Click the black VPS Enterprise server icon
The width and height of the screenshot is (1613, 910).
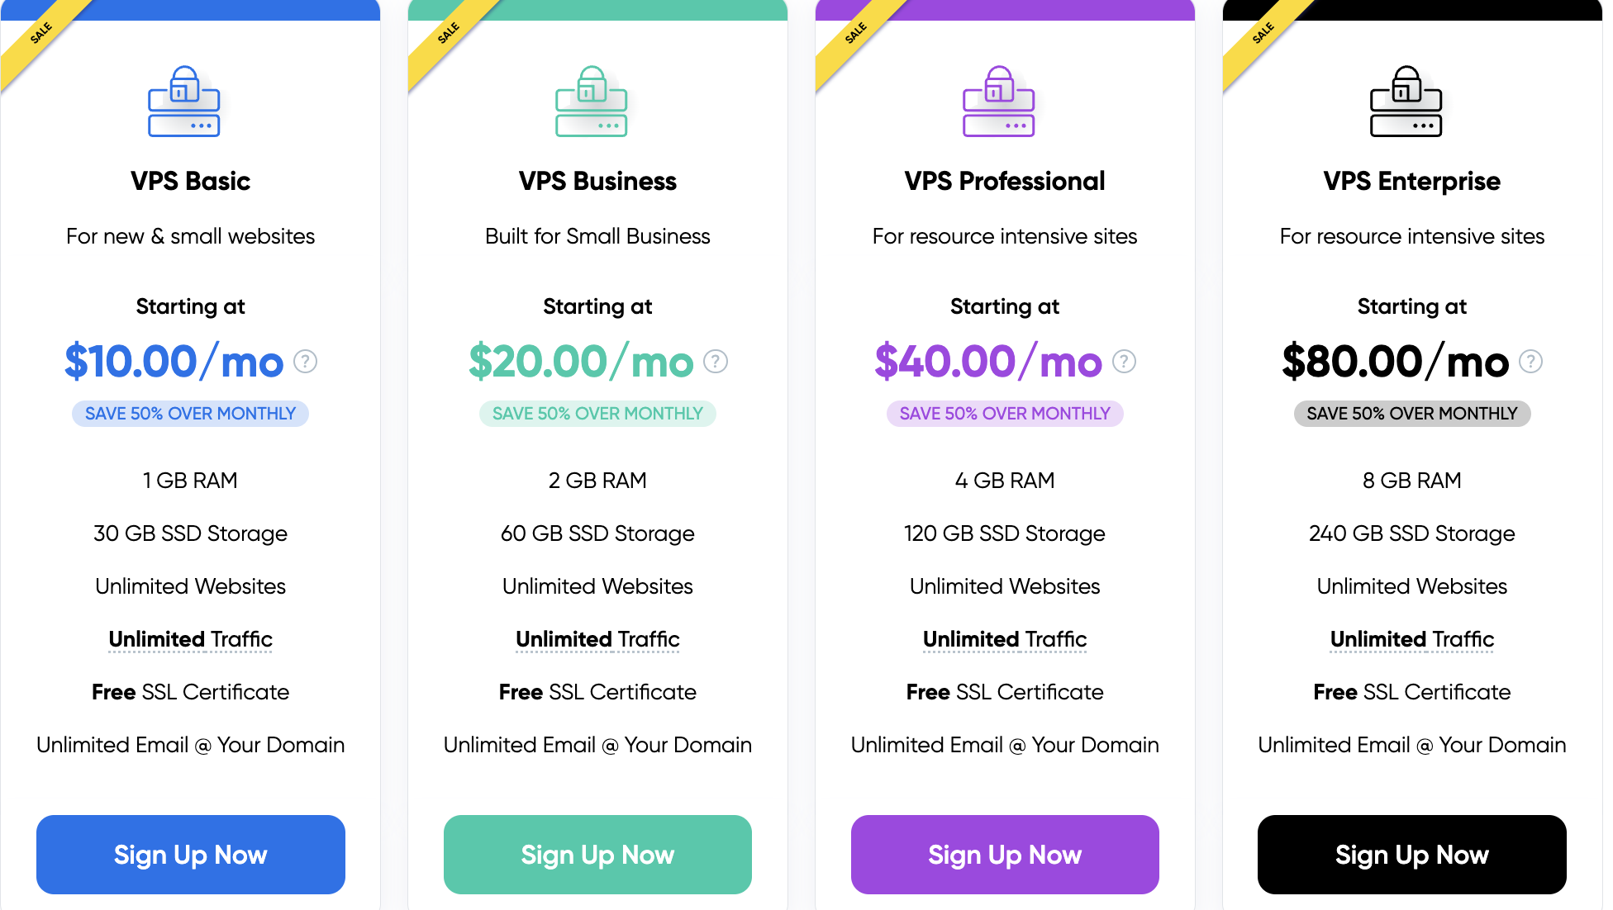[x=1406, y=102]
